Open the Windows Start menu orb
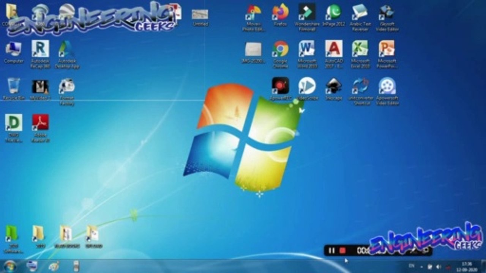The height and width of the screenshot is (273, 486). [10, 266]
